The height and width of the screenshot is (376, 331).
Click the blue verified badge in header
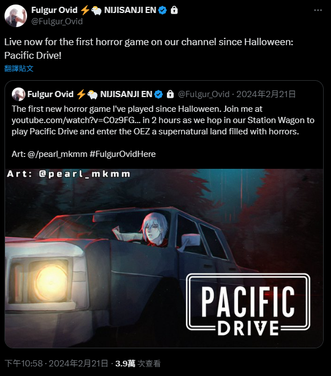click(x=163, y=10)
